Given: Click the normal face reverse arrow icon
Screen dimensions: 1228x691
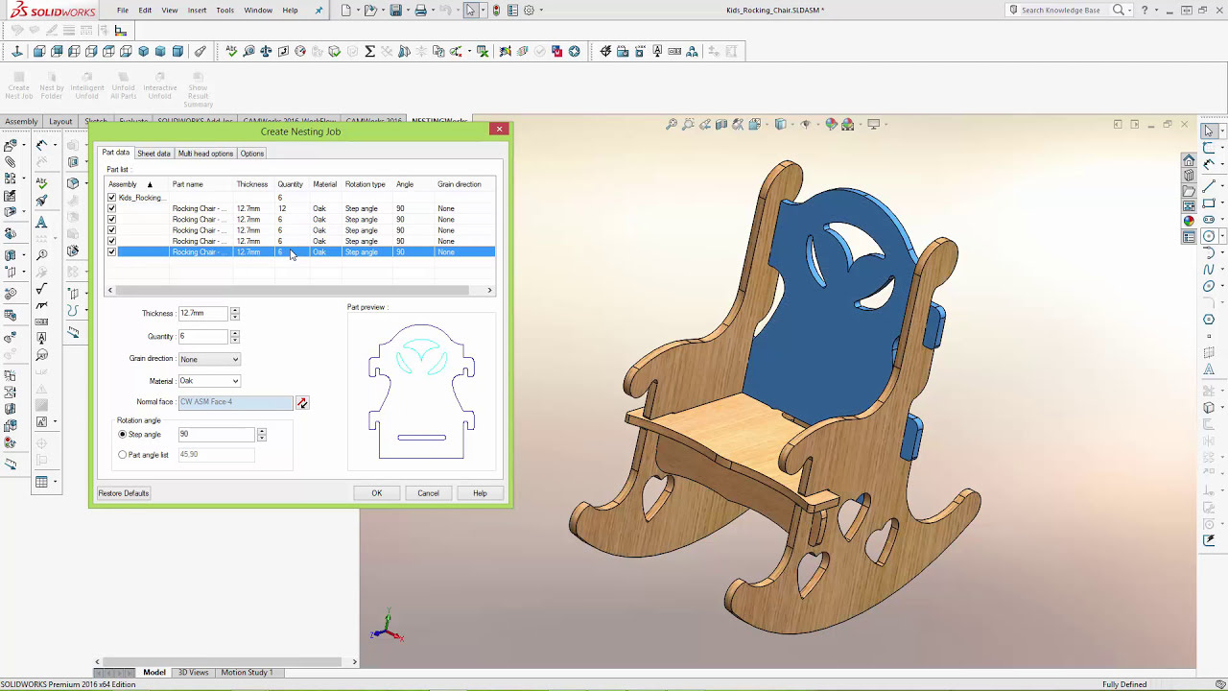Looking at the screenshot, I should pos(302,403).
